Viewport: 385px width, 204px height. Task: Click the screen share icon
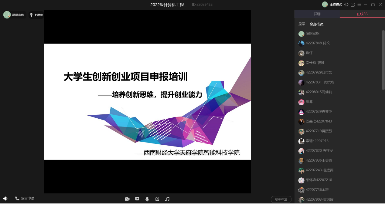(137, 199)
